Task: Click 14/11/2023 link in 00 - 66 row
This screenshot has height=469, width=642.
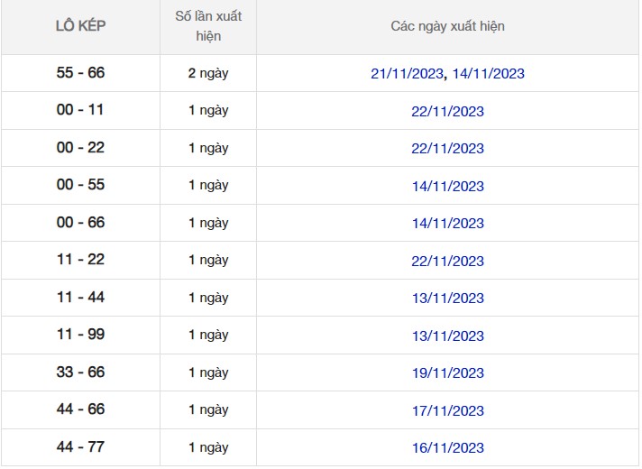Action: [x=447, y=224]
